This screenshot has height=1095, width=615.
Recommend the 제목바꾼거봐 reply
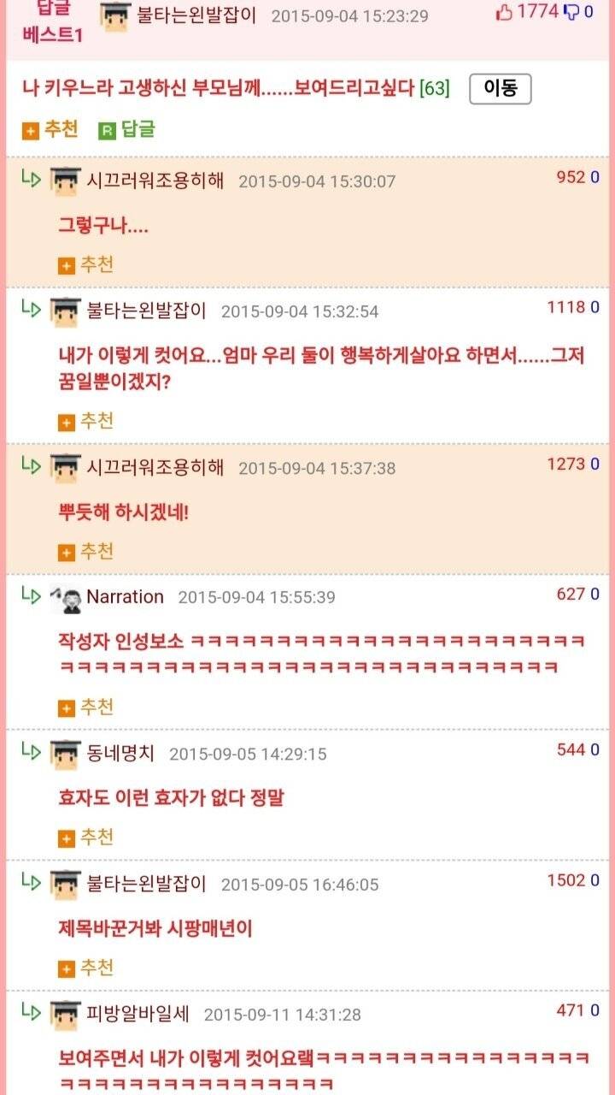pyautogui.click(x=85, y=968)
